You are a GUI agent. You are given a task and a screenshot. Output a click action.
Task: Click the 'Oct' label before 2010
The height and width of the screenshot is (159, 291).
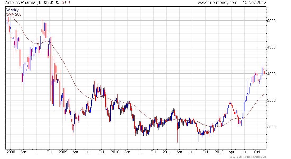[101, 152]
